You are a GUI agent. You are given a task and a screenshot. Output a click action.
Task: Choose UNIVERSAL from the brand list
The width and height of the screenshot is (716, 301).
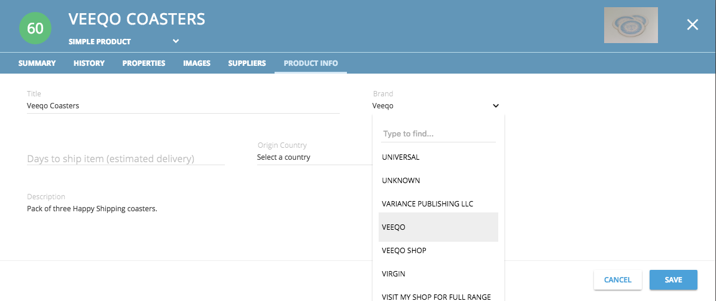[438, 157]
